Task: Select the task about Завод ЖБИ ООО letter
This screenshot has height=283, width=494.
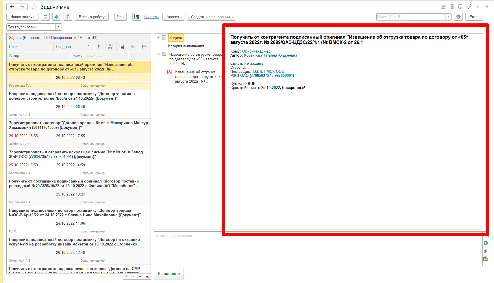Action: (x=79, y=162)
